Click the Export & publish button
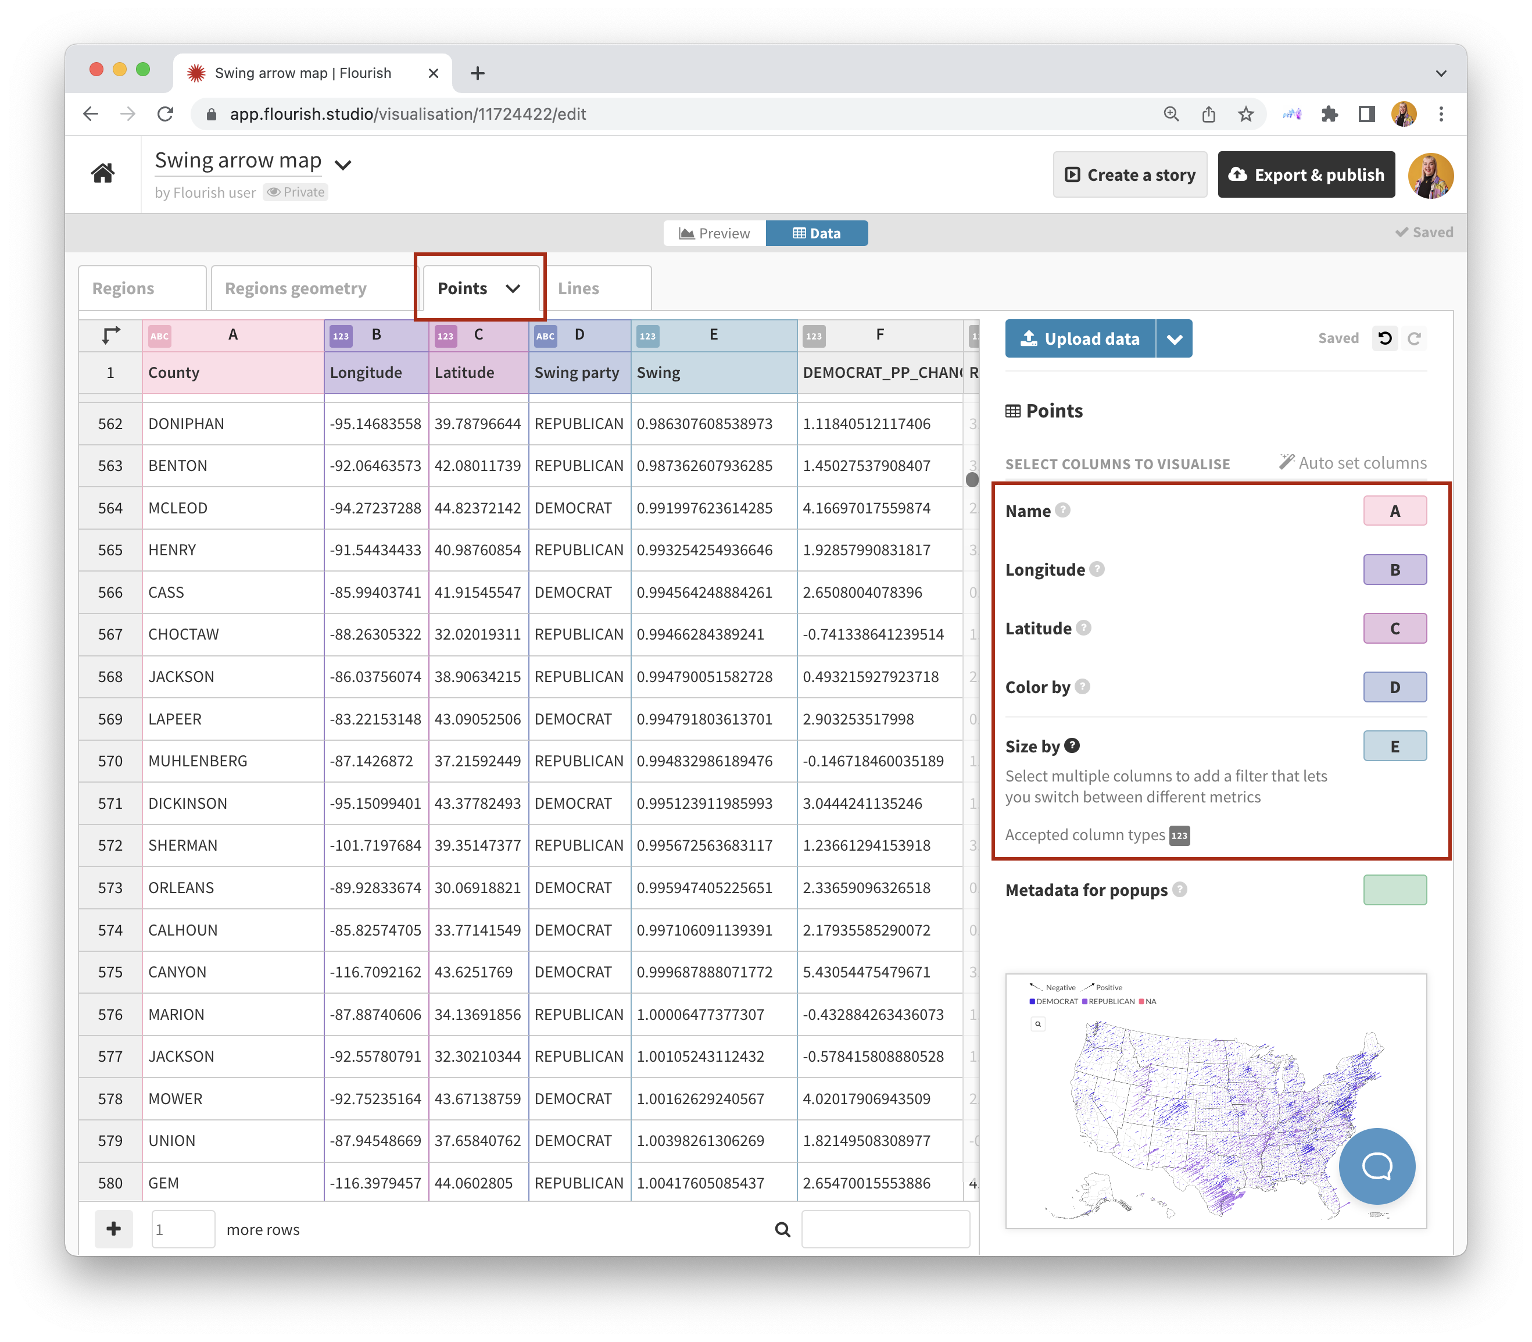 tap(1306, 174)
